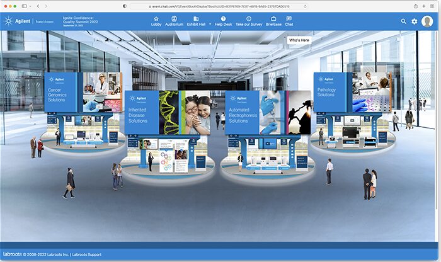The width and height of the screenshot is (441, 262).
Task: Open the Lobby from the navigation bar
Action: coord(156,21)
